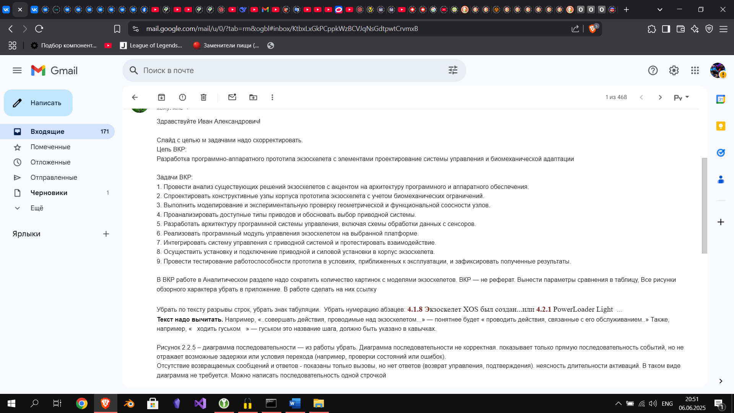Switch ENG keyboard language in tray

(x=667, y=403)
